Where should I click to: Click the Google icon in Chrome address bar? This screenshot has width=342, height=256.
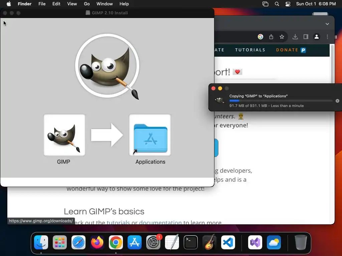tap(261, 37)
